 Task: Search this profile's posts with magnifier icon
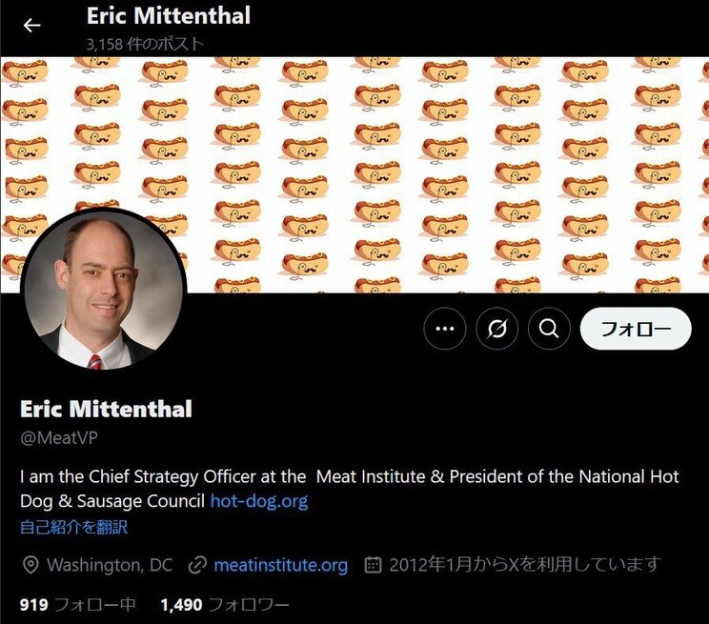[x=549, y=329]
